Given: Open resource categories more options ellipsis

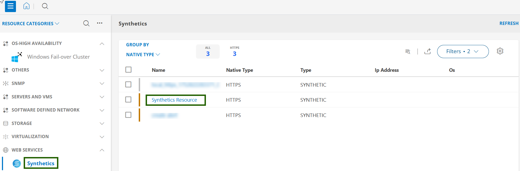Looking at the screenshot, I should (x=100, y=23).
